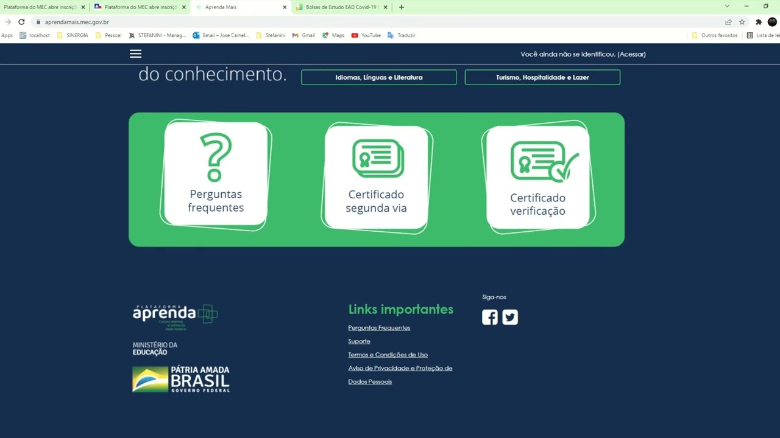Click the browser forward arrow
The height and width of the screenshot is (438, 780).
click(x=8, y=22)
